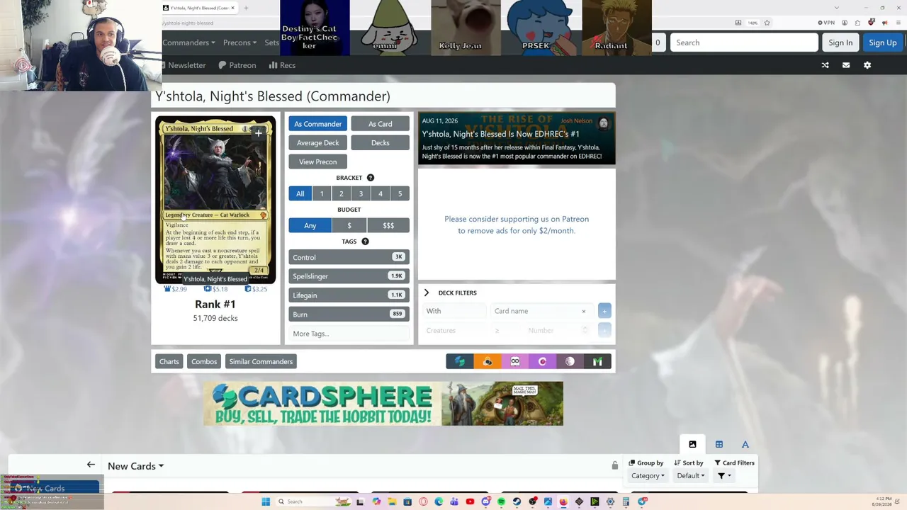Select the As Card view
This screenshot has width=907, height=510.
tap(380, 124)
